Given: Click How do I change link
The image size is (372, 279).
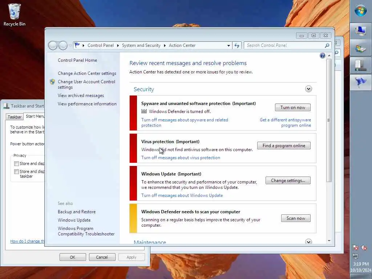Looking at the screenshot, I should click(27, 241).
